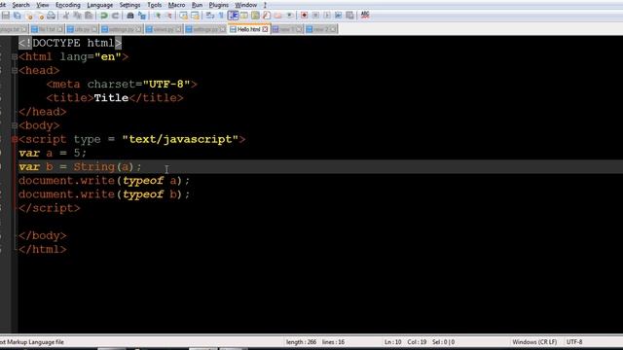The image size is (623, 350).
Task: Collapse the body tag fold marker
Action: click(15, 125)
